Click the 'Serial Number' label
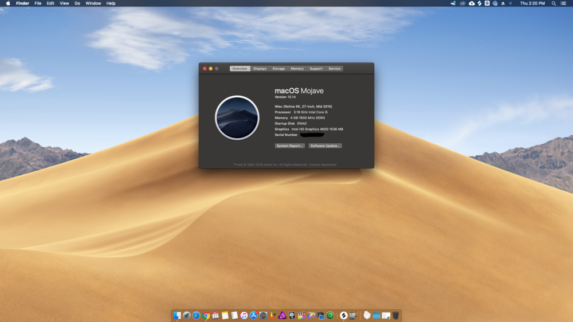Screen dimensions: 573x322 click(286, 135)
